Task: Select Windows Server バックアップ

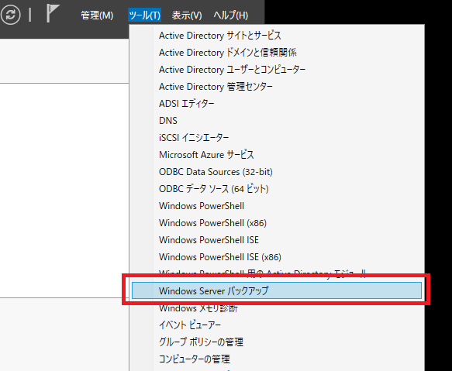Action: click(277, 290)
